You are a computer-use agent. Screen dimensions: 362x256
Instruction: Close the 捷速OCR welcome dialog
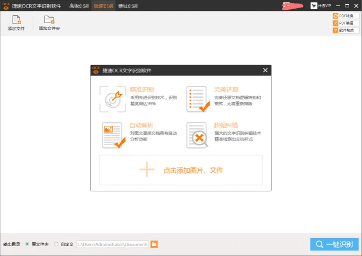pyautogui.click(x=265, y=71)
